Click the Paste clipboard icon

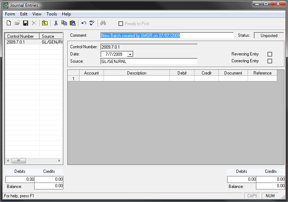(x=73, y=23)
